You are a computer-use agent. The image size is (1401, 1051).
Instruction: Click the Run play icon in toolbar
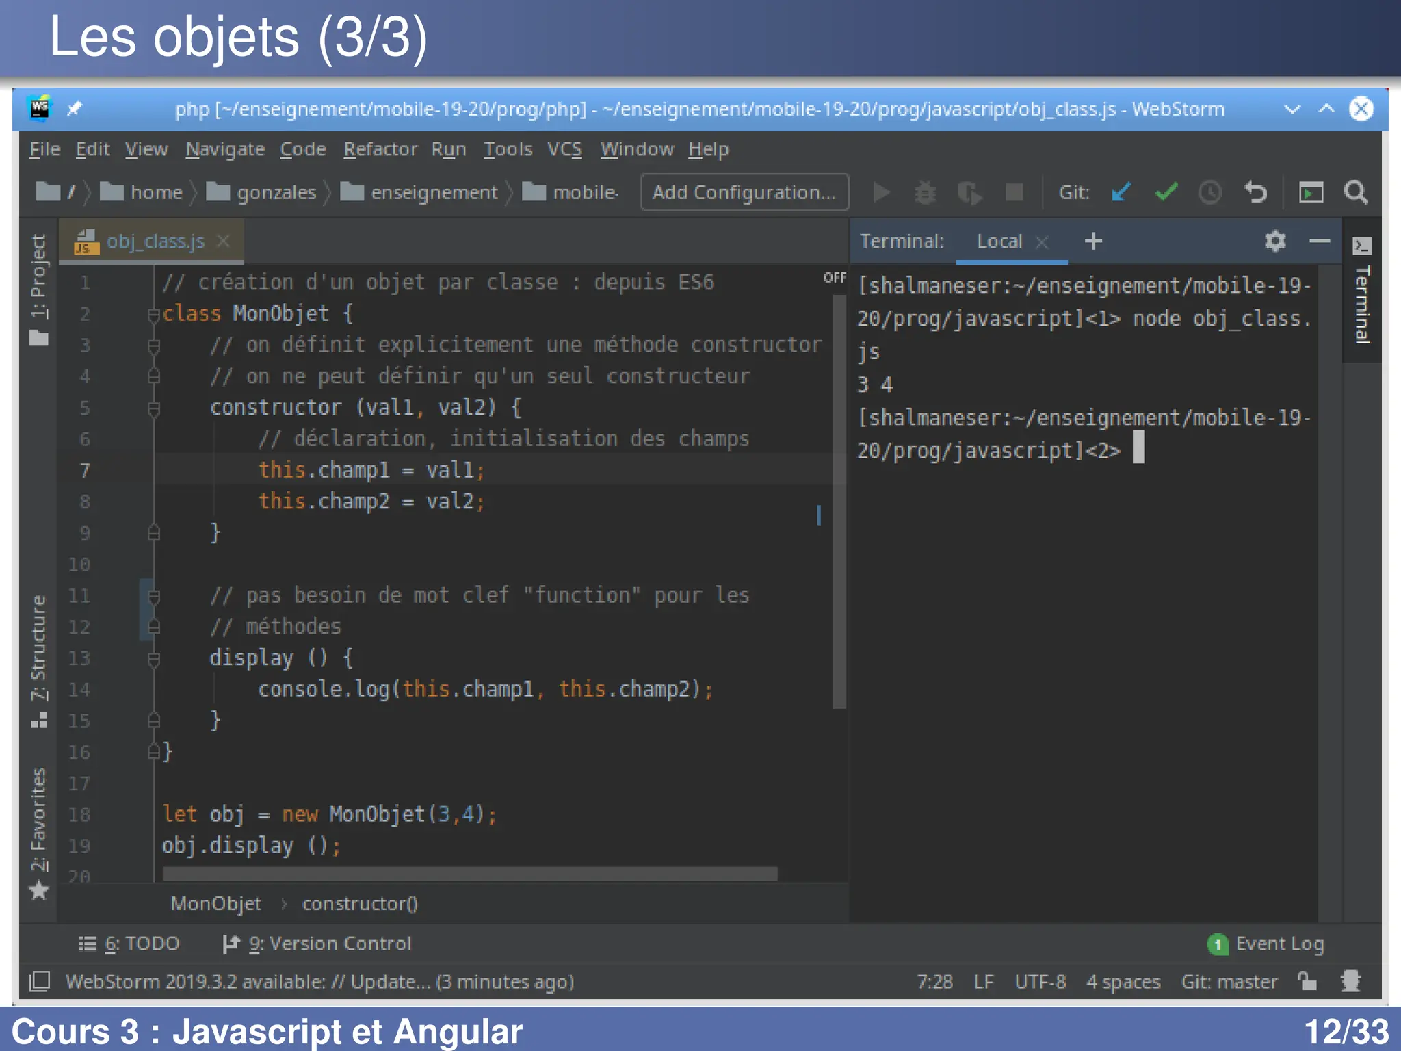(882, 193)
